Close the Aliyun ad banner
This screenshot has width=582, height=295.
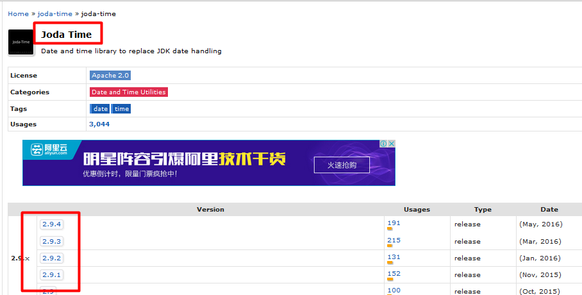(x=391, y=144)
